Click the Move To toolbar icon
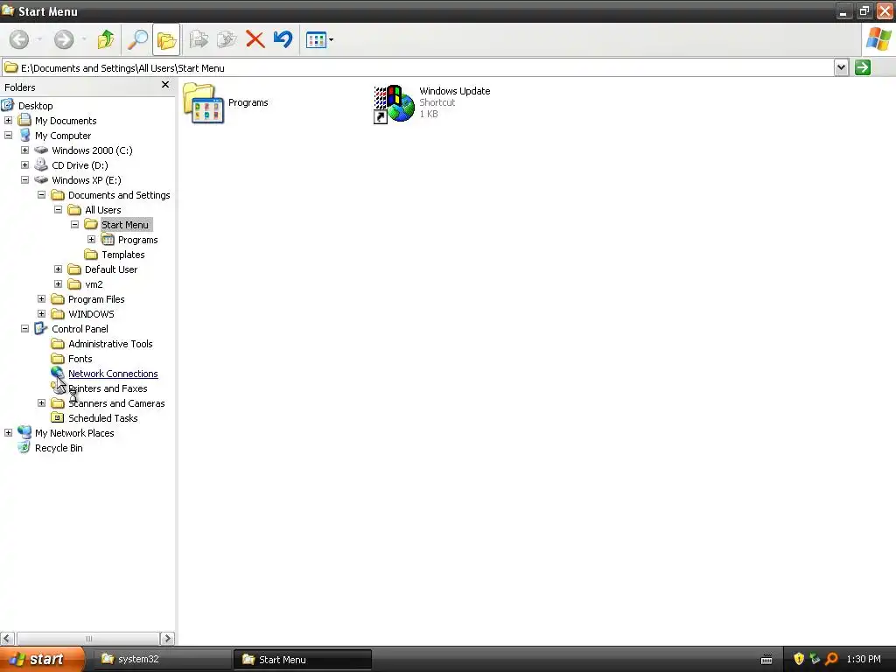This screenshot has width=896, height=672. 199,39
